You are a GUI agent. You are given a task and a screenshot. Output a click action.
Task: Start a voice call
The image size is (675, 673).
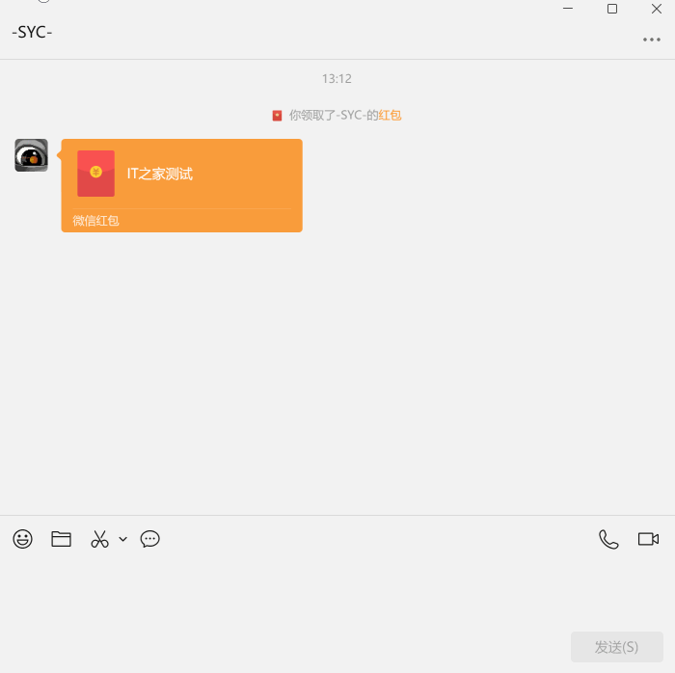coord(608,539)
